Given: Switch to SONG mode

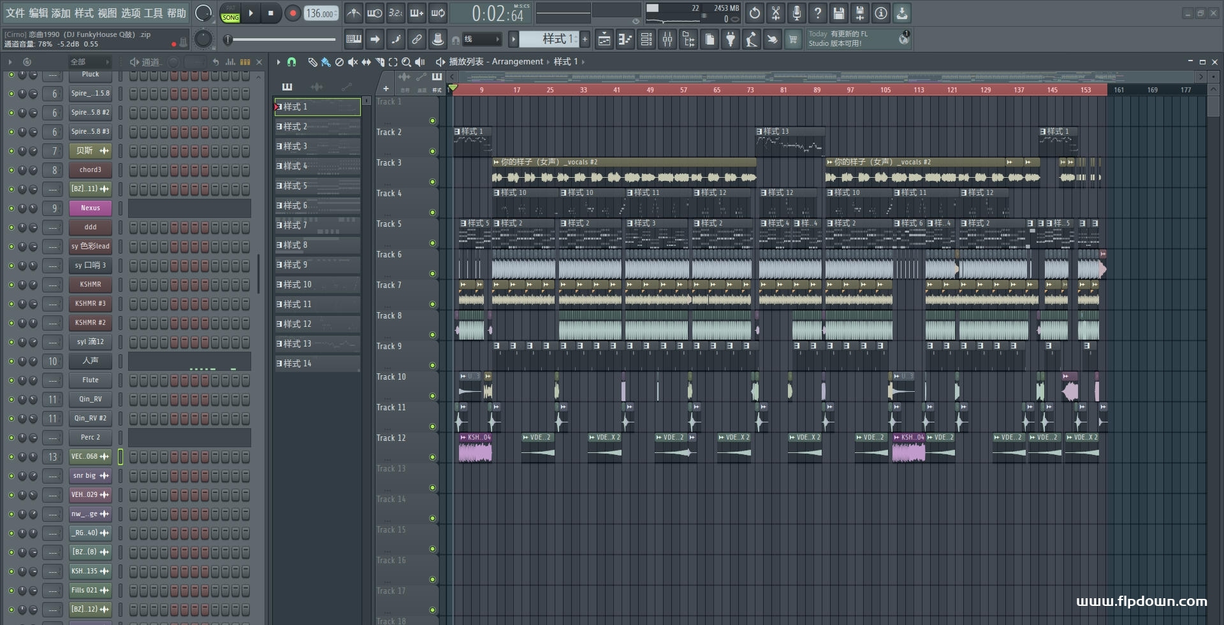Looking at the screenshot, I should pyautogui.click(x=231, y=17).
